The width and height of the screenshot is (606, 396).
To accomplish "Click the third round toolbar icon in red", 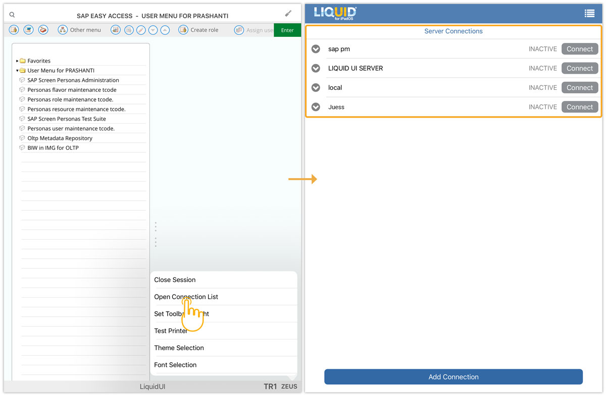I will (43, 30).
